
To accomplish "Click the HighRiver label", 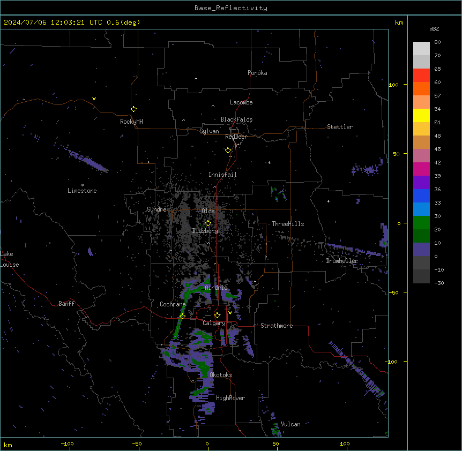I will 230,398.
